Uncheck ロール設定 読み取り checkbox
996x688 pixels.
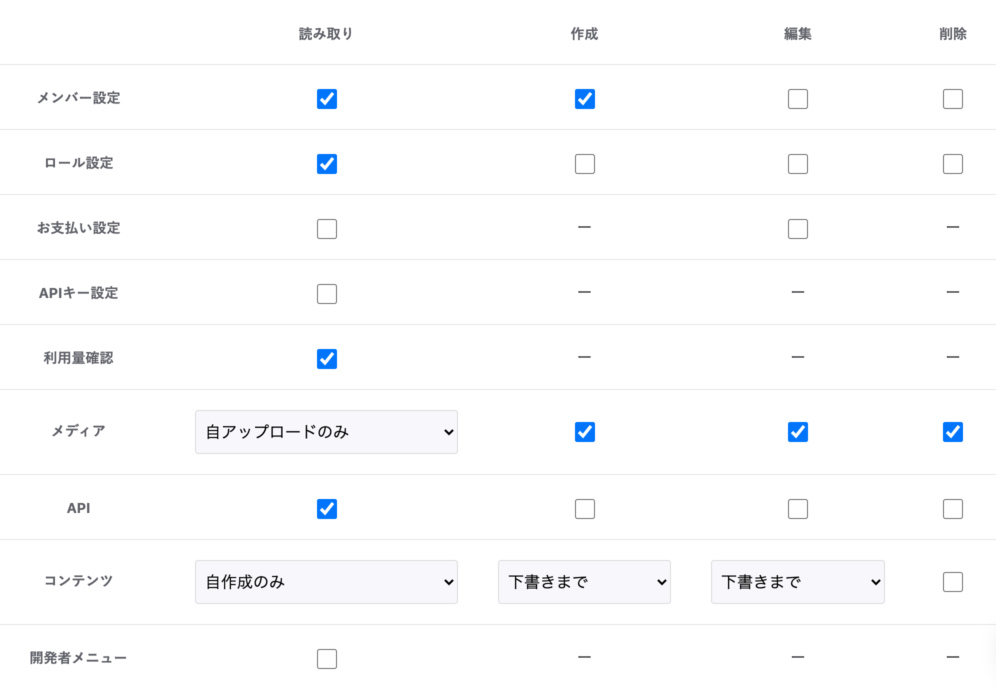[327, 164]
